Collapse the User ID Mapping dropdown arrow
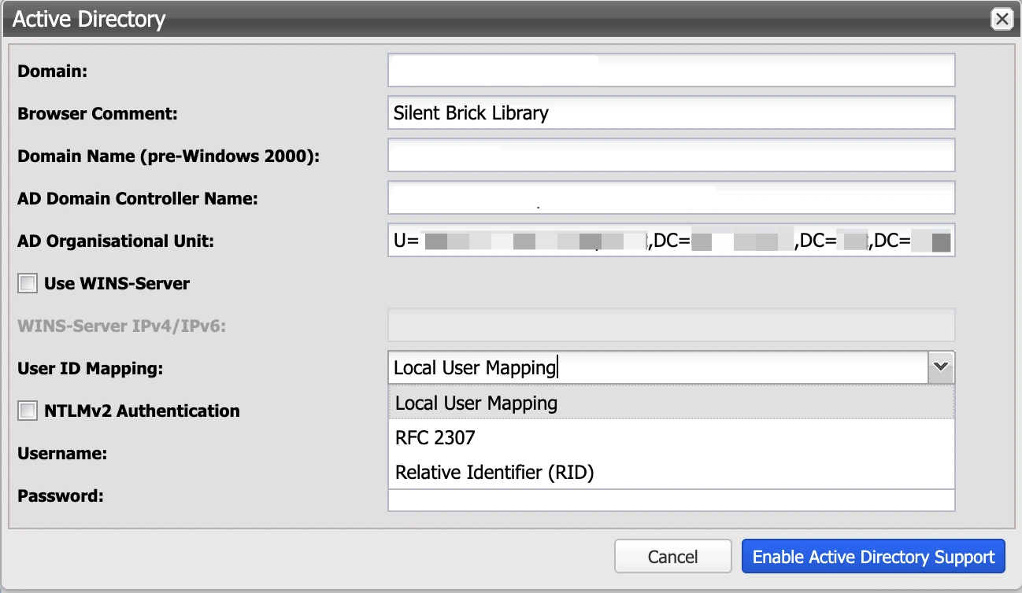This screenshot has width=1022, height=593. pos(941,367)
